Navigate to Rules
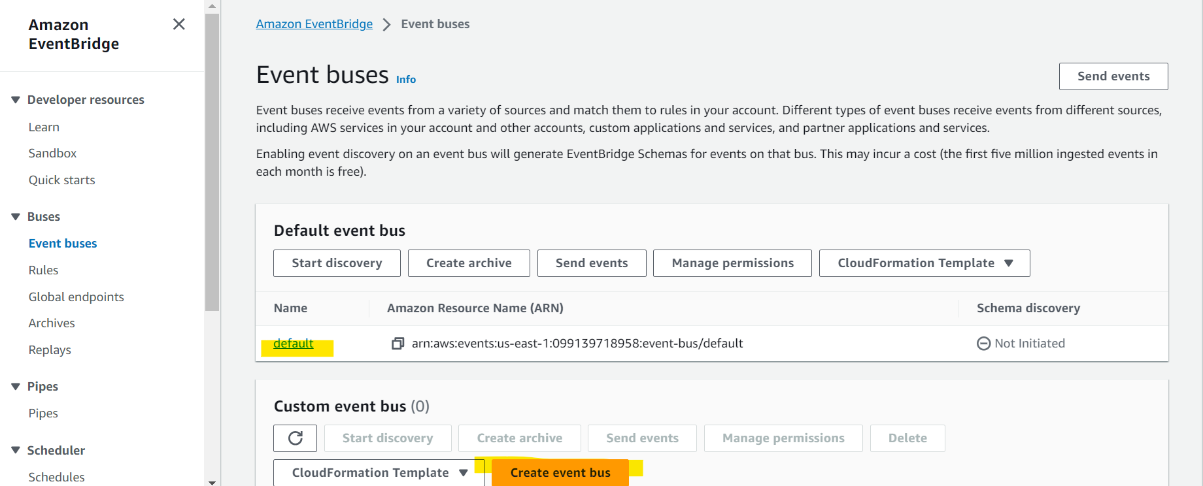The height and width of the screenshot is (486, 1203). pyautogui.click(x=43, y=270)
